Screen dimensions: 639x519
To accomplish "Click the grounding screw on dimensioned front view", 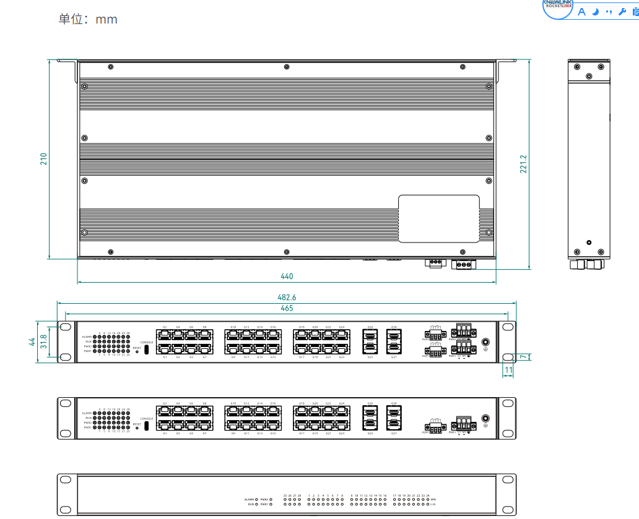I will pos(486,342).
